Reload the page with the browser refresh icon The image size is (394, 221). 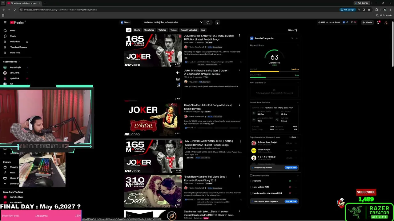coord(14,10)
